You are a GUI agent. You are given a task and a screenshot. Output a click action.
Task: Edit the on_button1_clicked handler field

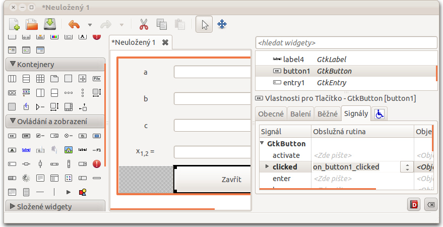point(356,167)
